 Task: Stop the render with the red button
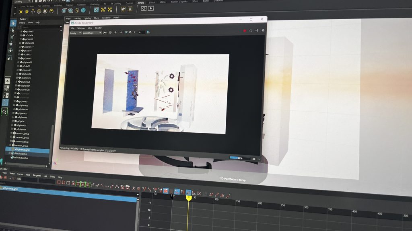coord(245,30)
